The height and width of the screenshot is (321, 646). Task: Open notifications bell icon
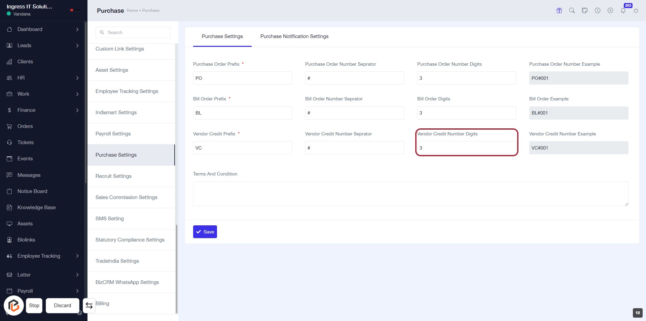click(x=623, y=10)
